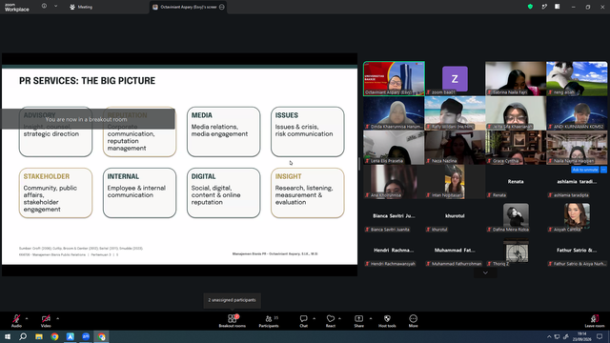Select the khurotul participant tile

tap(455, 216)
